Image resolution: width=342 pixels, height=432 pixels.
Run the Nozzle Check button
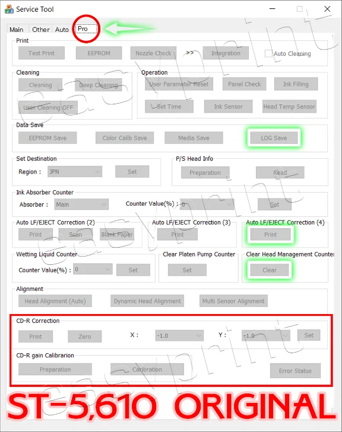pyautogui.click(x=153, y=53)
